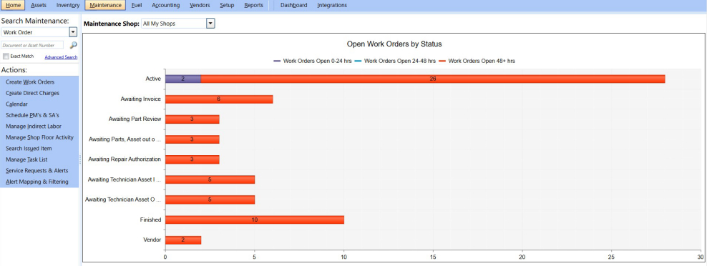Click the Awaiting Part Review bar
707x266 pixels.
[x=192, y=119]
